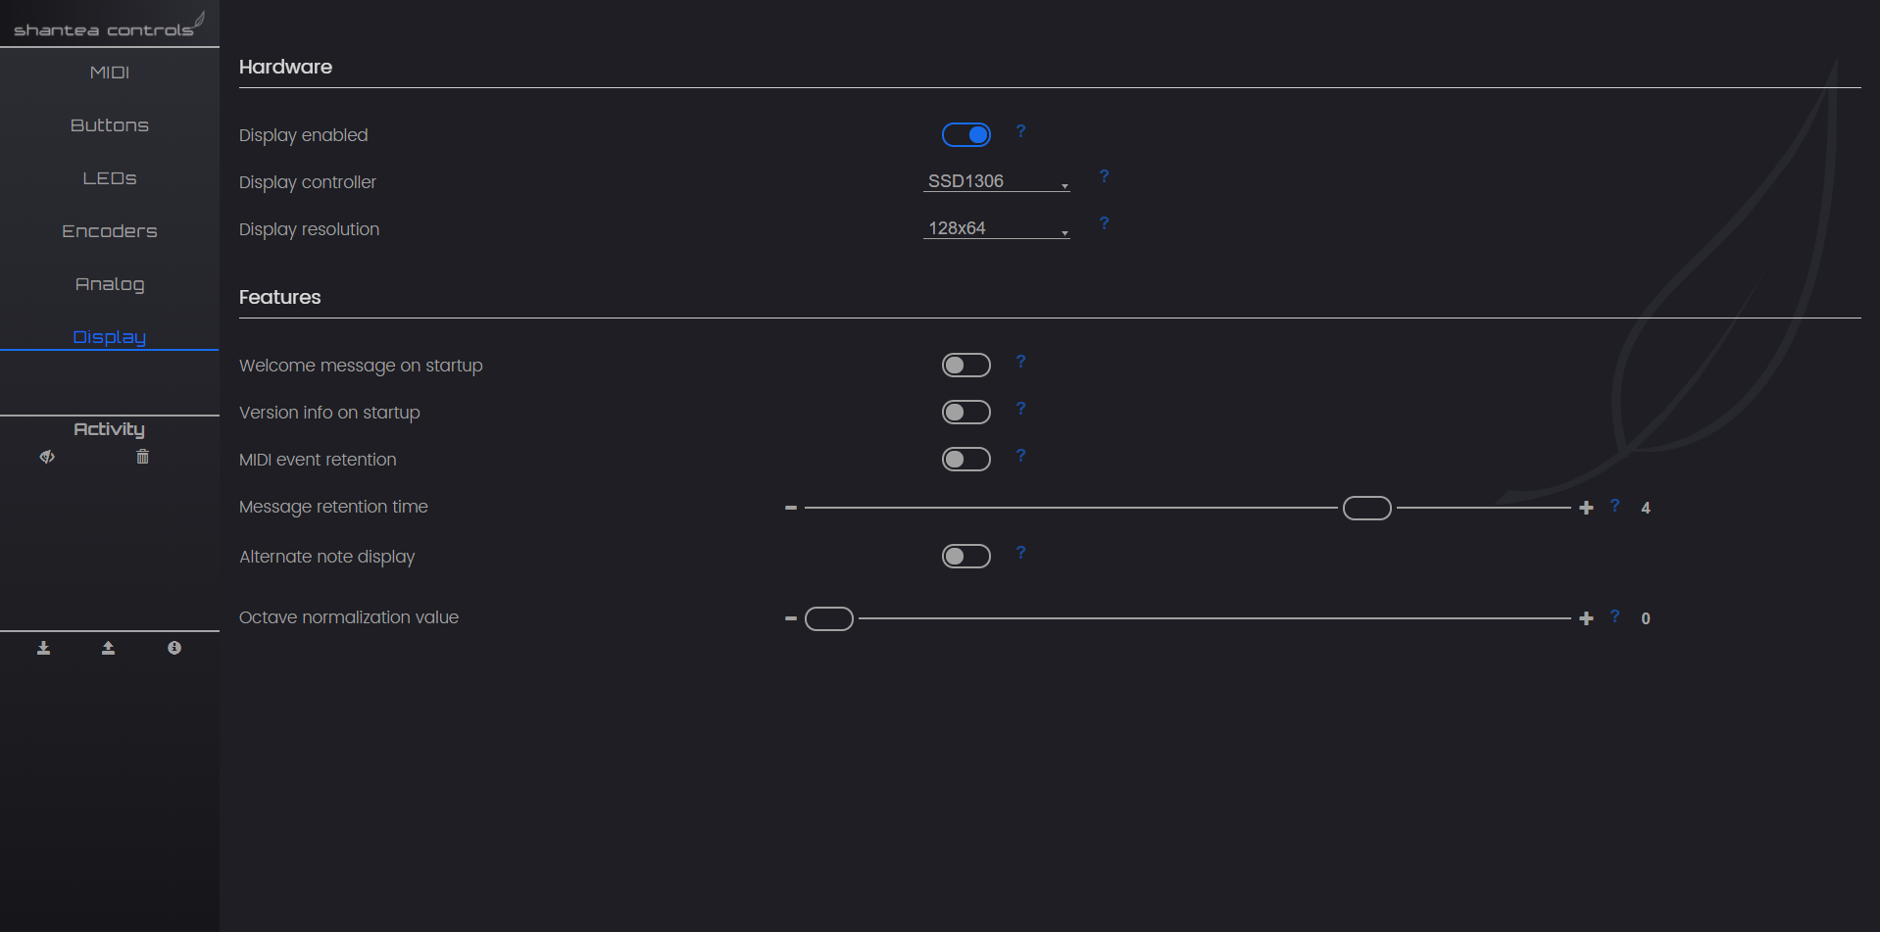Go to the MIDI section
Viewport: 1880px width, 932px height.
tap(110, 73)
